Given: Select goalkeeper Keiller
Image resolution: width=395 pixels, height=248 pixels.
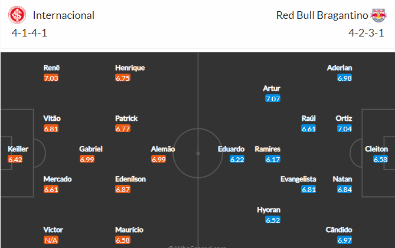Looking at the screenshot, I should click(18, 149).
